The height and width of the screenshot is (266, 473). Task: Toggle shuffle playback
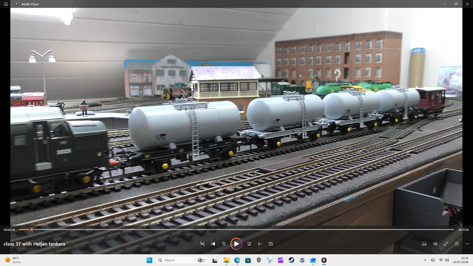click(202, 244)
